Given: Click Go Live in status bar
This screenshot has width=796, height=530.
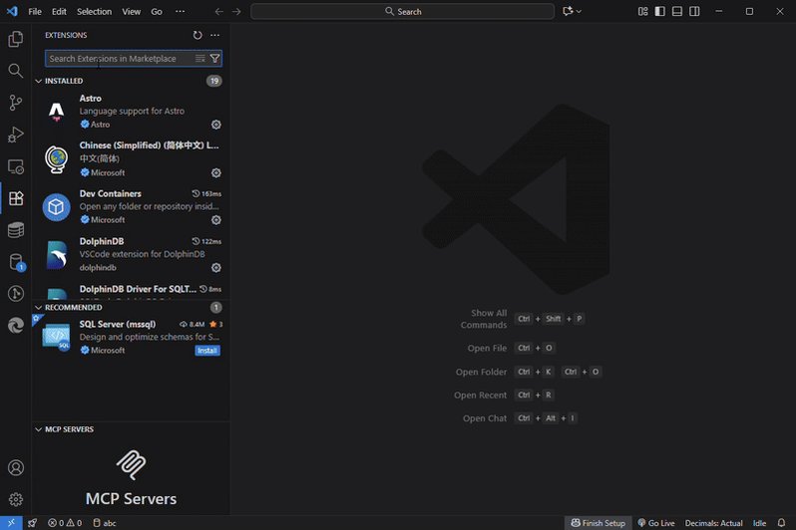Looking at the screenshot, I should click(656, 523).
